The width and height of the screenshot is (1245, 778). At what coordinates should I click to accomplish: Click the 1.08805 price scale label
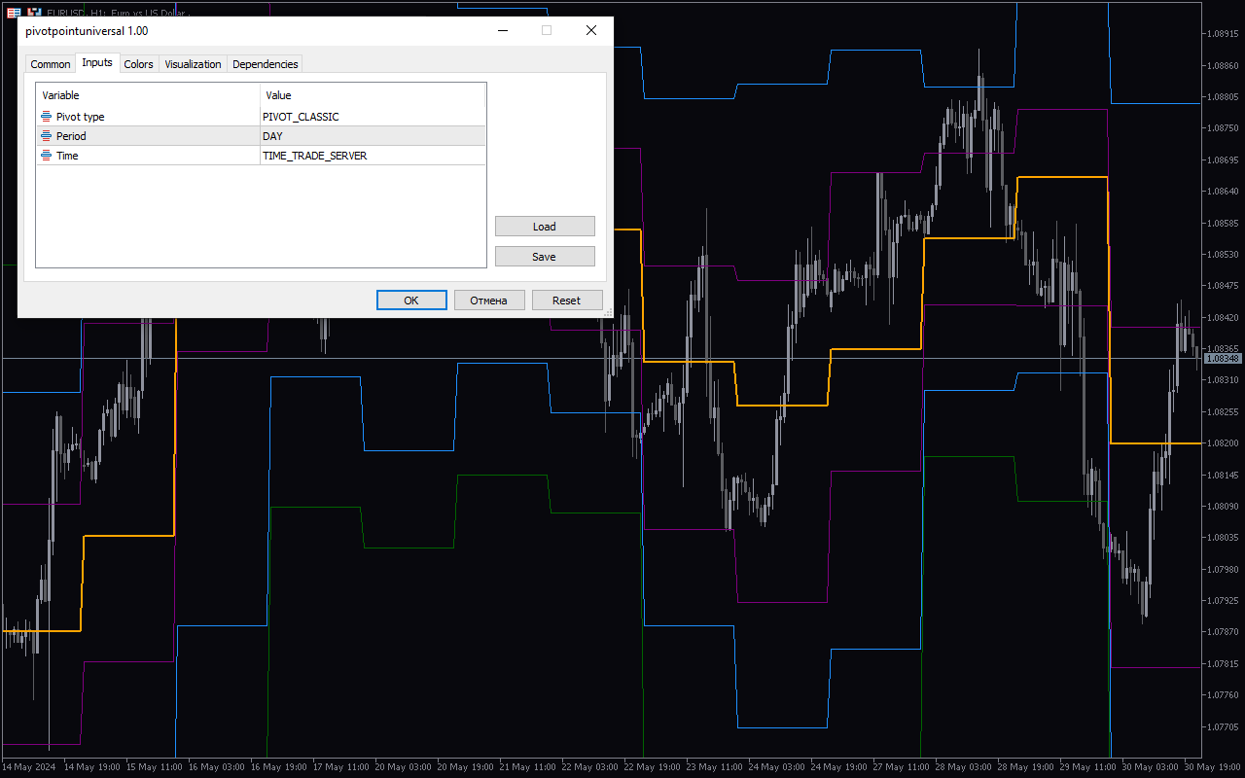point(1221,97)
